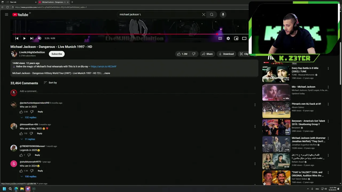Clear the search box text
342x192 pixels.
pyautogui.click(x=204, y=15)
